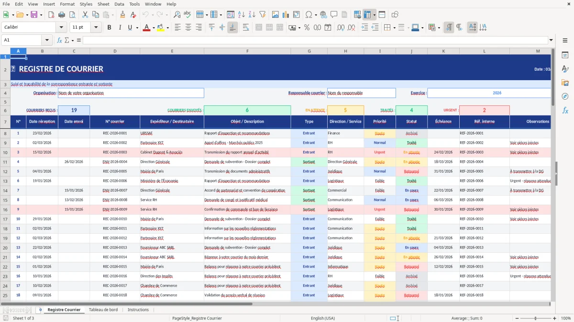This screenshot has width=574, height=322.
Task: Insert a chart into the spreadsheet
Action: 286,14
